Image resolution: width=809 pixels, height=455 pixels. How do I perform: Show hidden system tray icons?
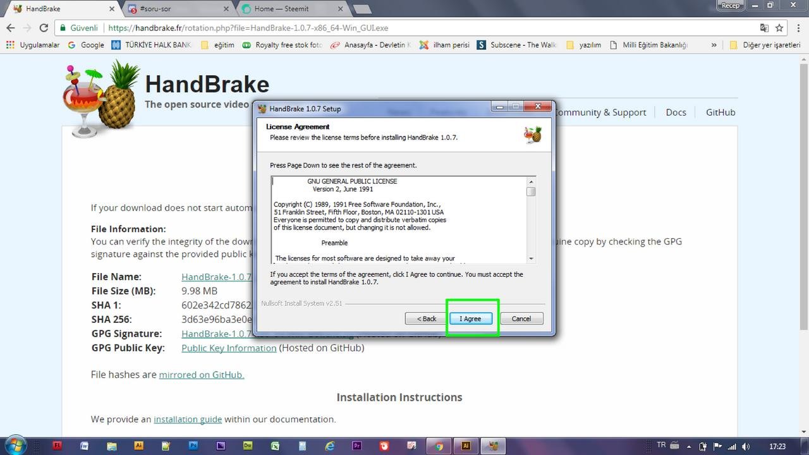click(688, 446)
